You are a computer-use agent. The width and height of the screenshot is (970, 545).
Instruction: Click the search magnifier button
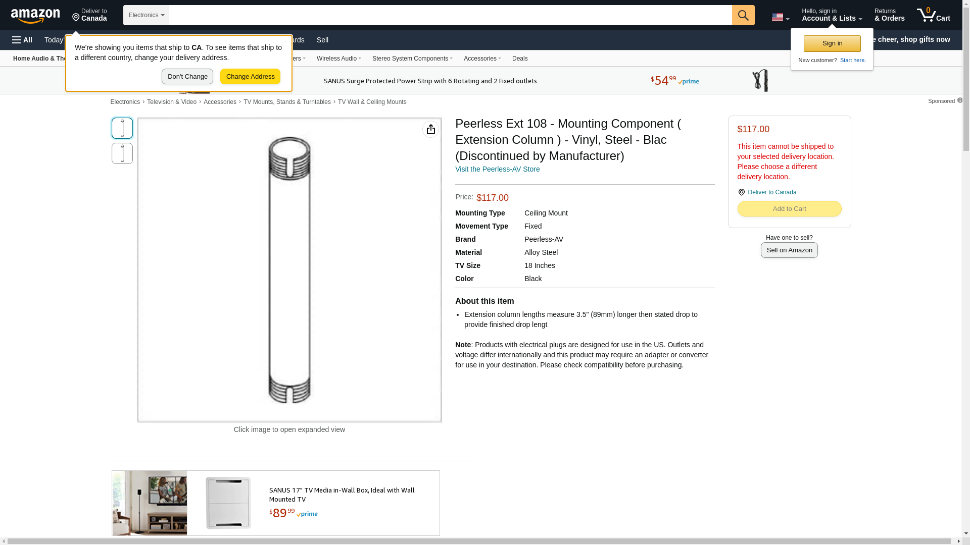point(743,15)
